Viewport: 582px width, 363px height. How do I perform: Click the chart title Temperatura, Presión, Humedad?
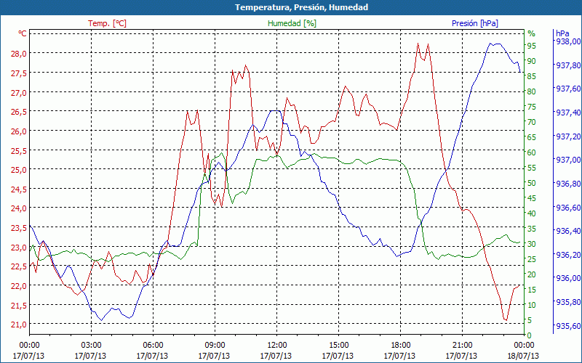coord(301,7)
